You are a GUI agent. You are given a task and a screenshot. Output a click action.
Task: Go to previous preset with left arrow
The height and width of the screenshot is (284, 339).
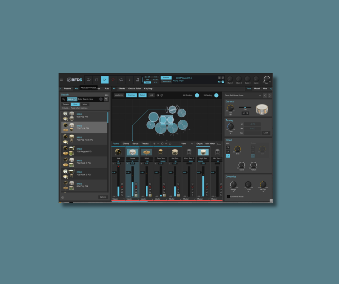click(x=219, y=77)
